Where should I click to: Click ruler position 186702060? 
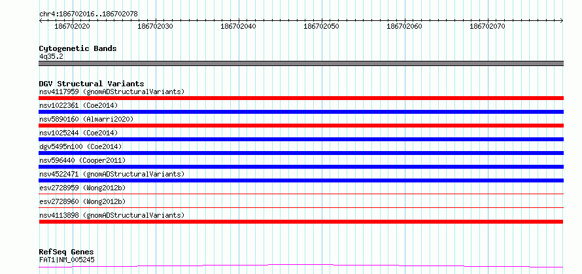[405, 26]
